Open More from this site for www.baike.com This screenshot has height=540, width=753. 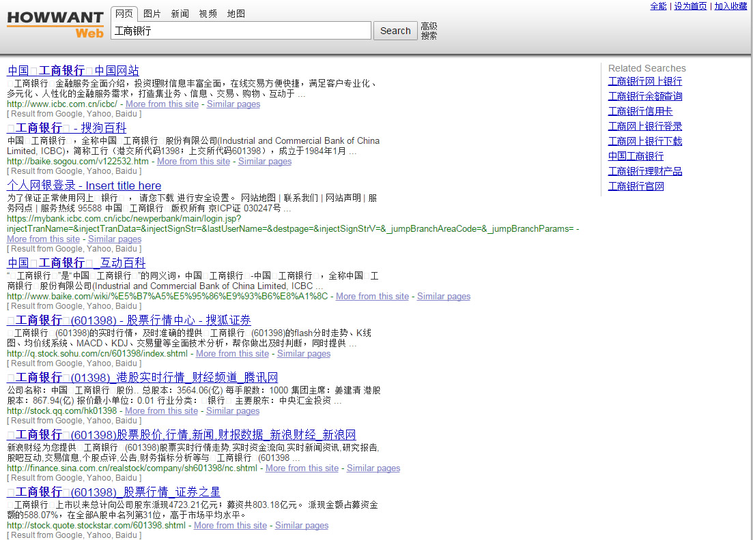click(372, 297)
